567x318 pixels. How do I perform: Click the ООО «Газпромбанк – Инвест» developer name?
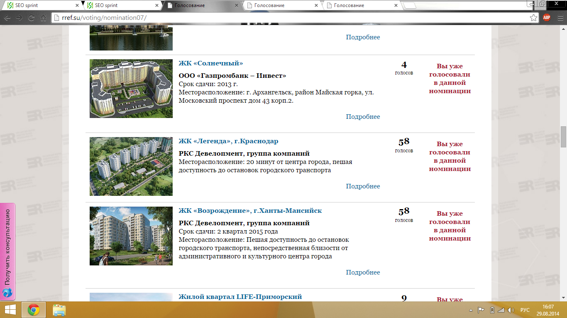pyautogui.click(x=232, y=76)
